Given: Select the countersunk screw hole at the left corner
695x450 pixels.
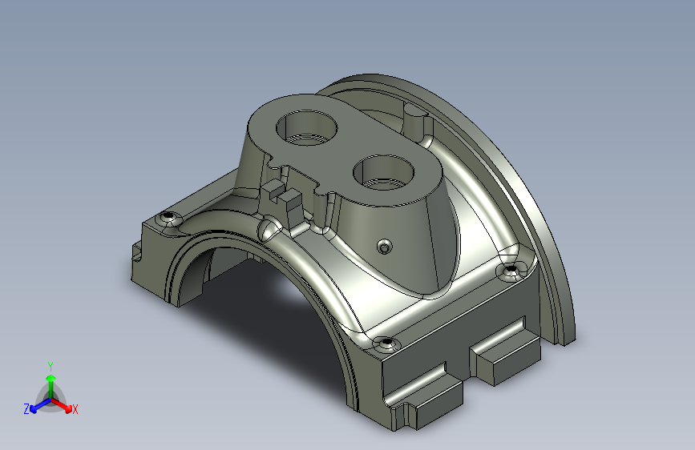Looking at the screenshot, I should [x=168, y=217].
